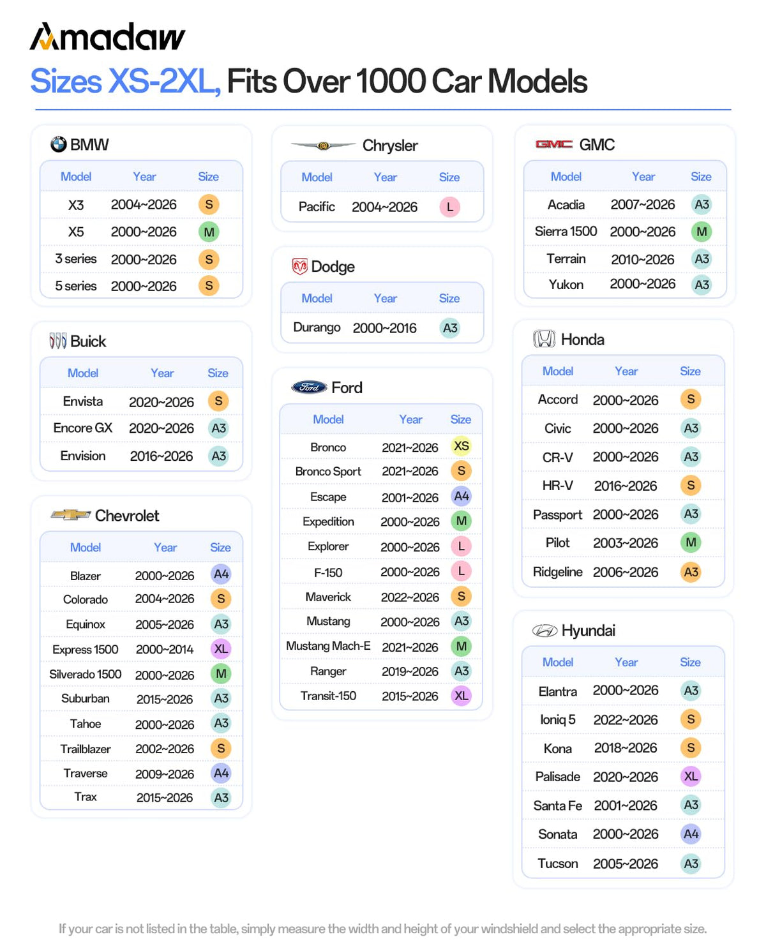Click the M badge for Honda Pilot

pos(691,543)
